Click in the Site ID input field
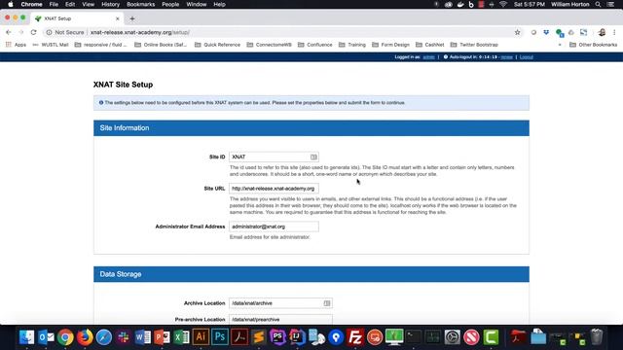Image resolution: width=623 pixels, height=350 pixels. click(274, 157)
